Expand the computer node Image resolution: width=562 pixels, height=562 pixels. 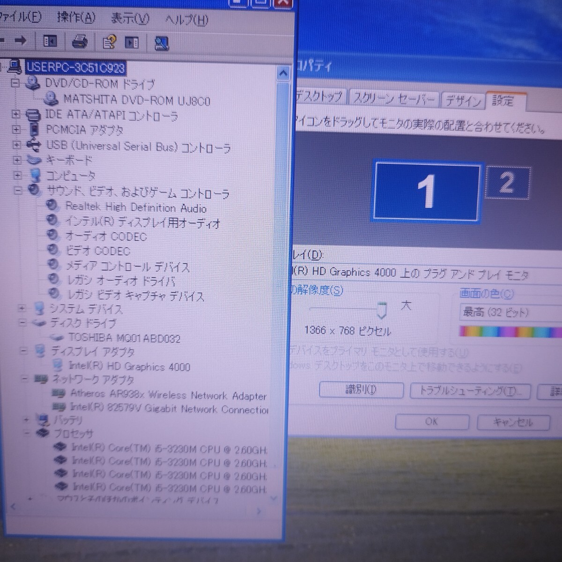tap(18, 176)
